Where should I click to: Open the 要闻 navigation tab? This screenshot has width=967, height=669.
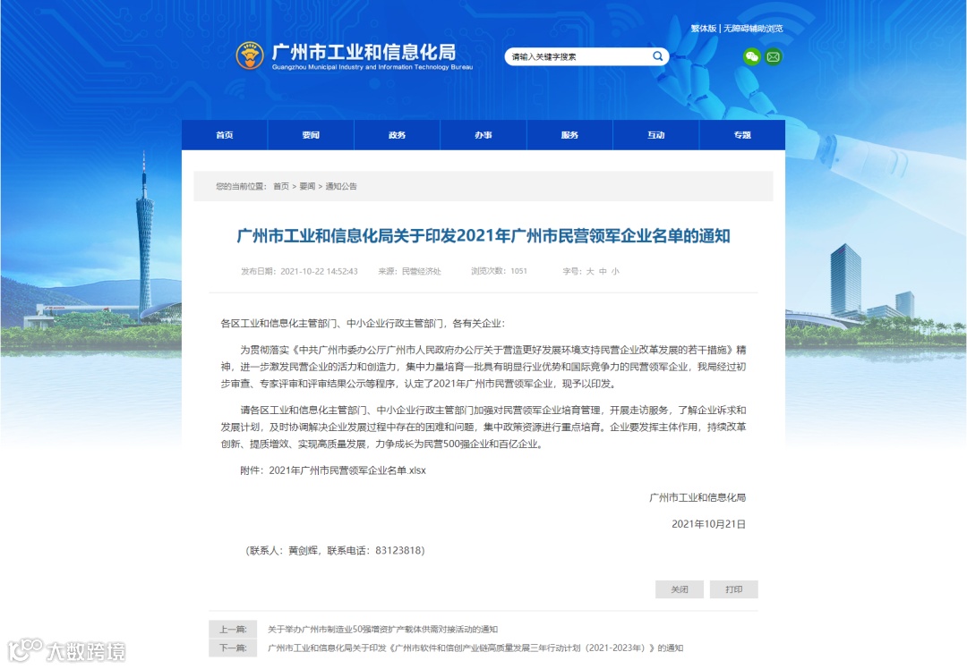click(311, 135)
